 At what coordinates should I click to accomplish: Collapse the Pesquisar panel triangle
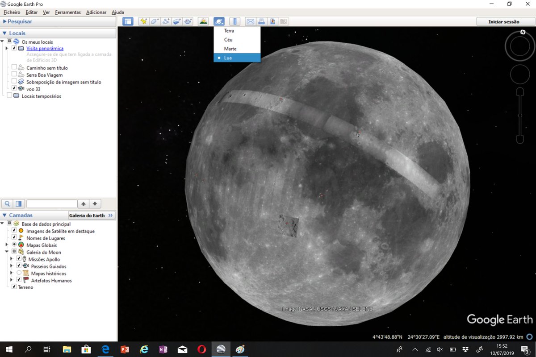(x=4, y=21)
